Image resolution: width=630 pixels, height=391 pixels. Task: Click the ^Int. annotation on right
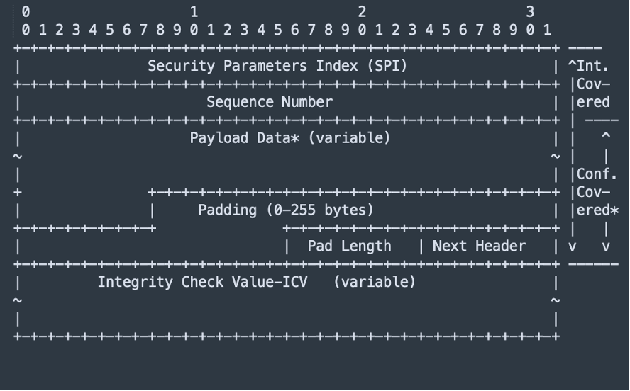pos(588,66)
